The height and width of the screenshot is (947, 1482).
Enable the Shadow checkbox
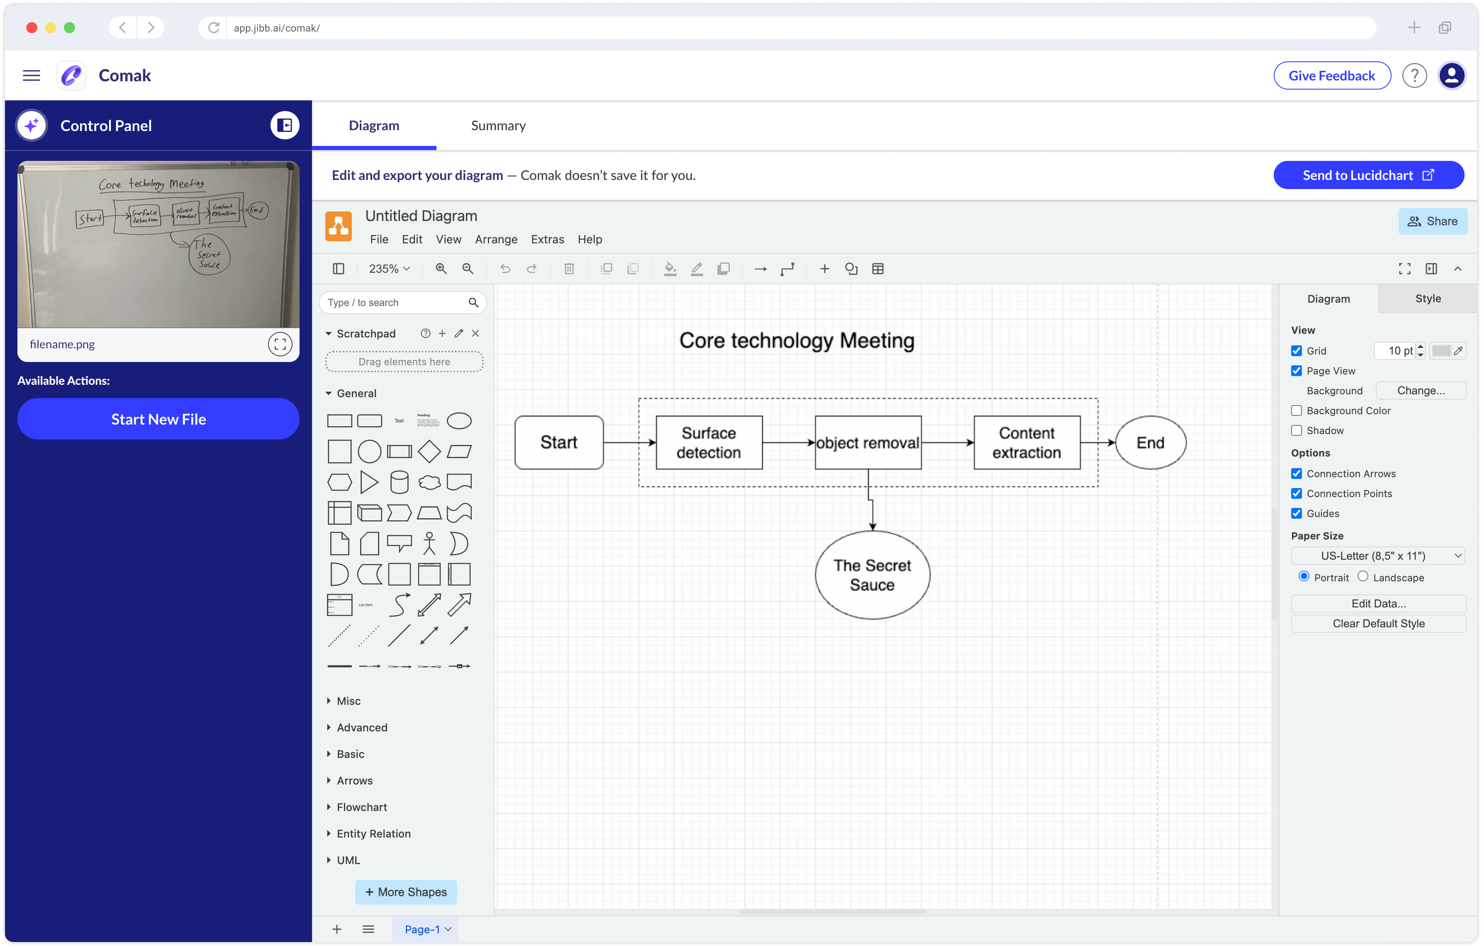tap(1297, 430)
